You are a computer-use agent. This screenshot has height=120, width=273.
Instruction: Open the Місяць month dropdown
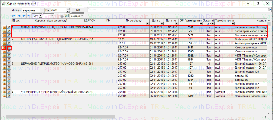(42, 10)
